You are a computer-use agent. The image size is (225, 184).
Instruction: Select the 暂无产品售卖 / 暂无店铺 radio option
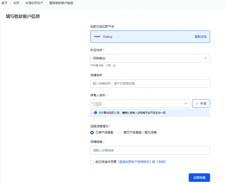coord(120,132)
